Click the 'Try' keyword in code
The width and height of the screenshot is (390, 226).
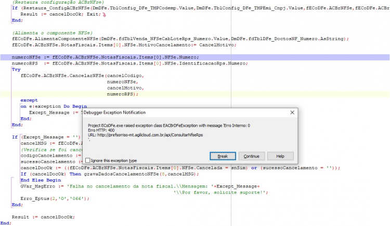tap(16, 70)
